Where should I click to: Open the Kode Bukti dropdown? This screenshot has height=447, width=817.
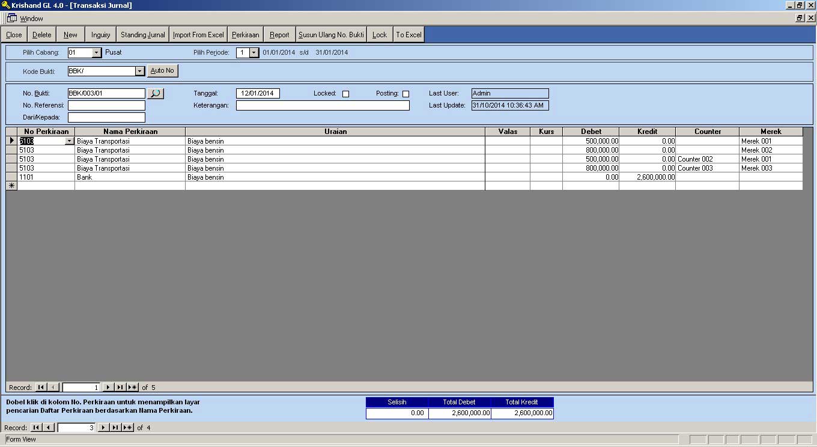click(x=140, y=71)
